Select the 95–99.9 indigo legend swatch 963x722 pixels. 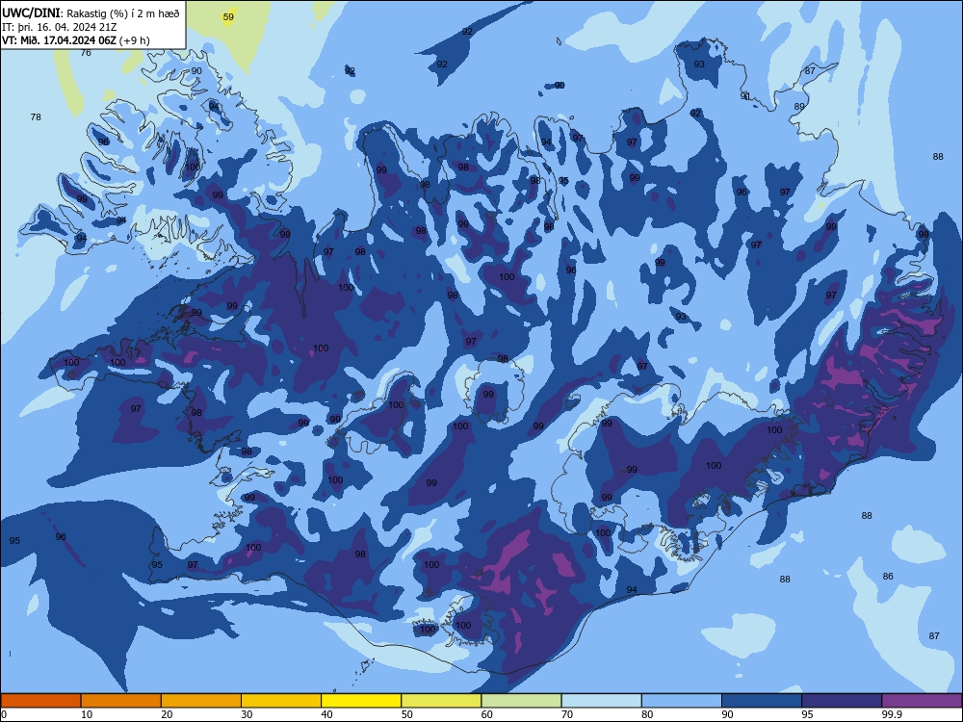tap(842, 701)
